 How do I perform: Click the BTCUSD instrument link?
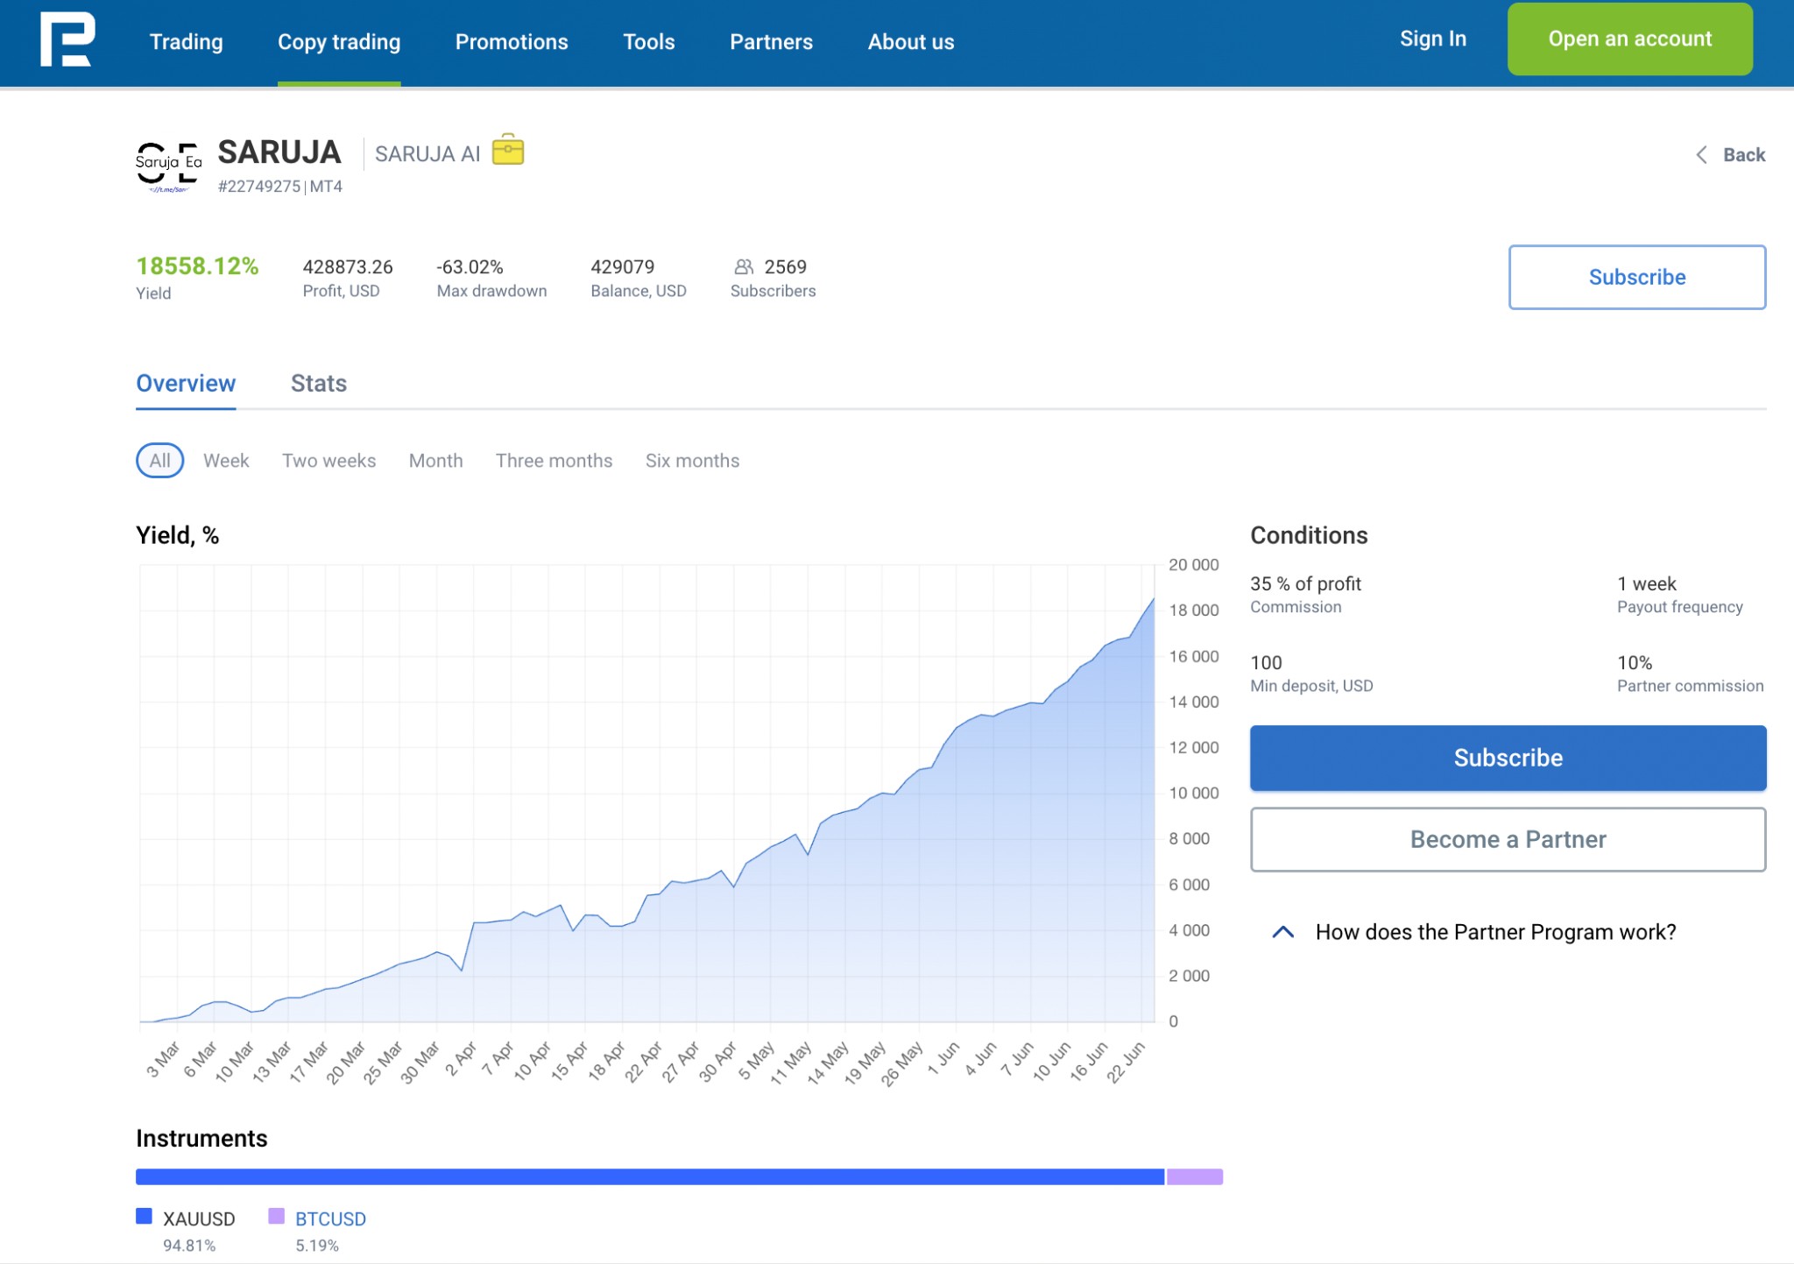(x=330, y=1218)
